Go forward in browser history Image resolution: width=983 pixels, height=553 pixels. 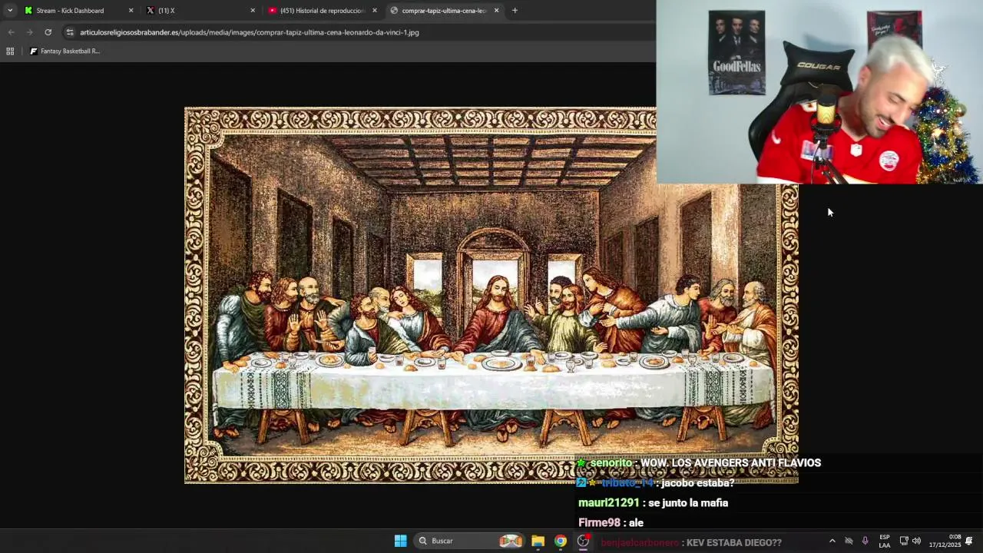pos(29,32)
